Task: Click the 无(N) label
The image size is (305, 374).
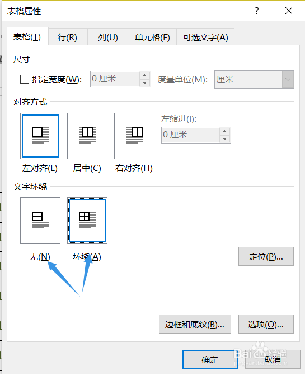Action: click(40, 257)
